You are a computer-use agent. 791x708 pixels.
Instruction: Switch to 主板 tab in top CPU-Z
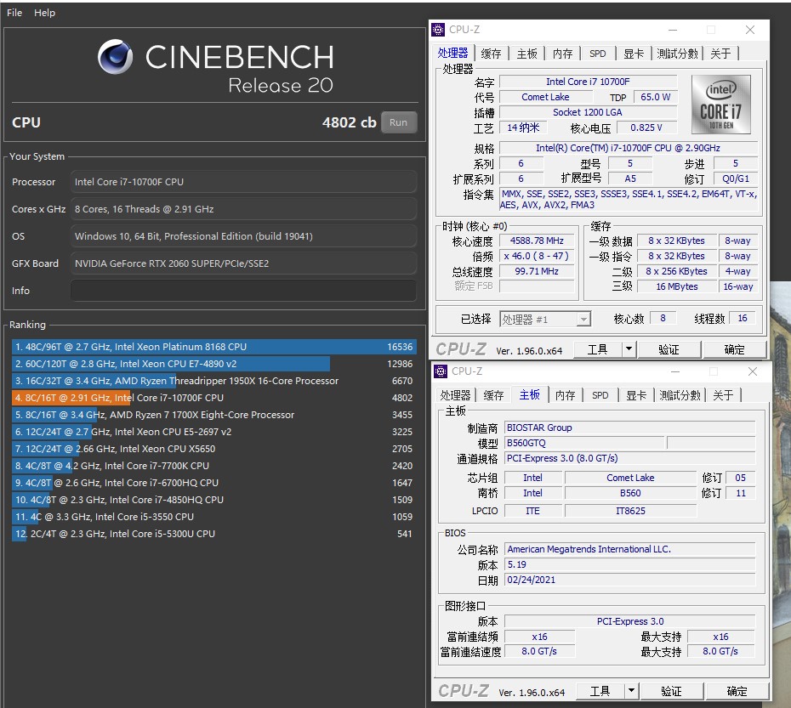pos(526,54)
